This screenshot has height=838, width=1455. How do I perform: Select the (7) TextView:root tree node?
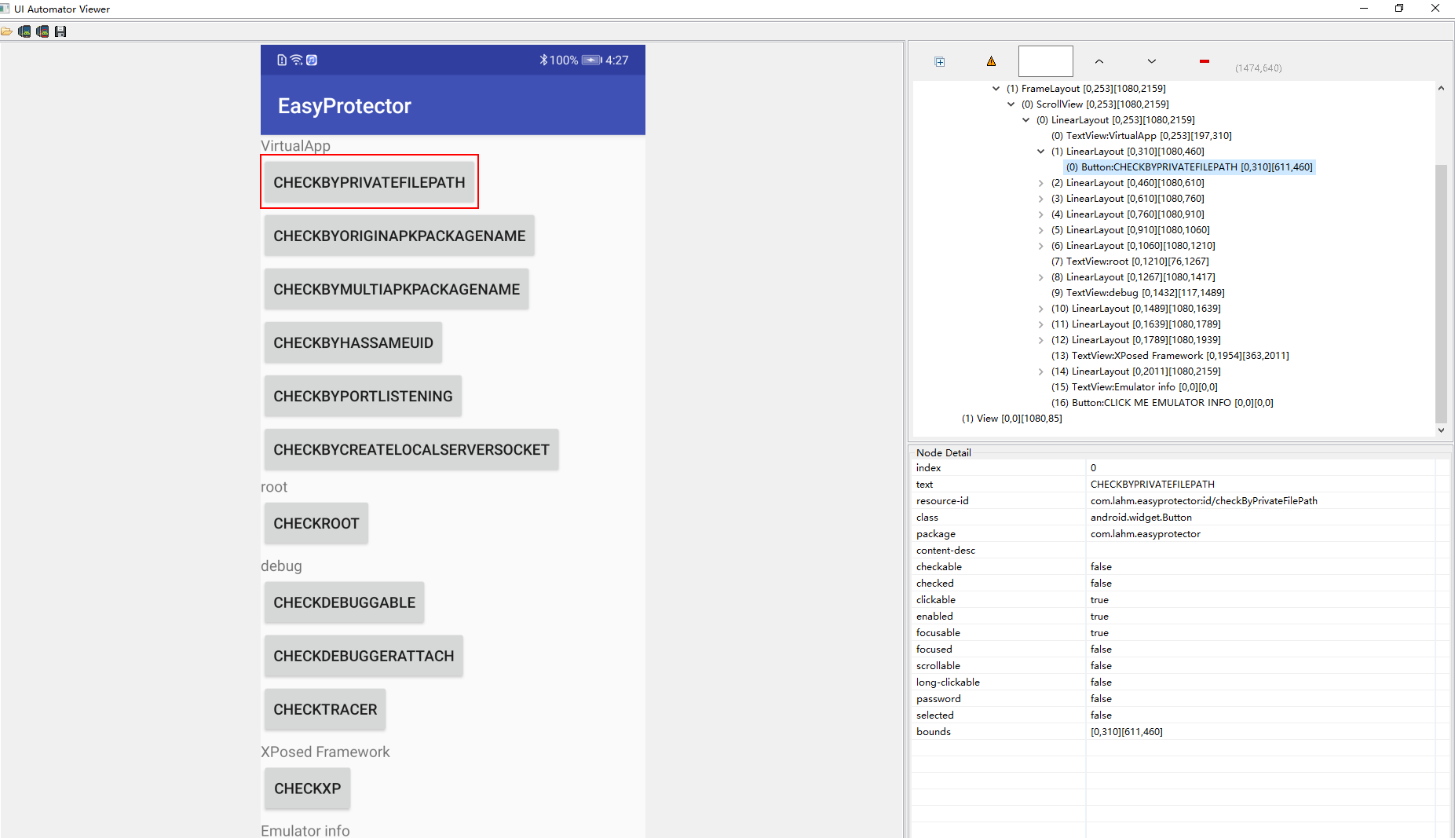click(1130, 262)
